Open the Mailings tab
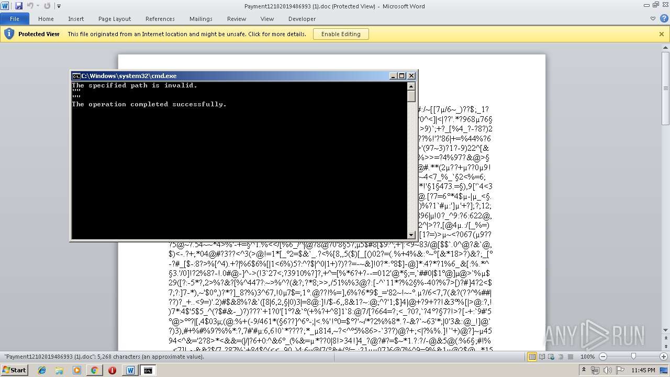The height and width of the screenshot is (377, 670). click(x=201, y=19)
